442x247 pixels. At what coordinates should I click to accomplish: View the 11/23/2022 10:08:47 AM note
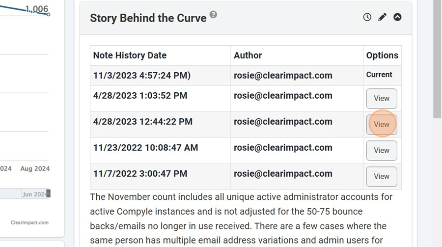[382, 150]
